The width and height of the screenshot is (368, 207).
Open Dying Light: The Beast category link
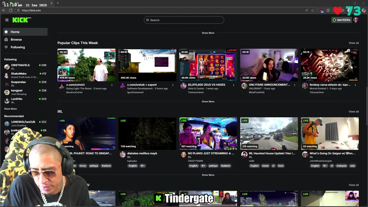point(79,89)
